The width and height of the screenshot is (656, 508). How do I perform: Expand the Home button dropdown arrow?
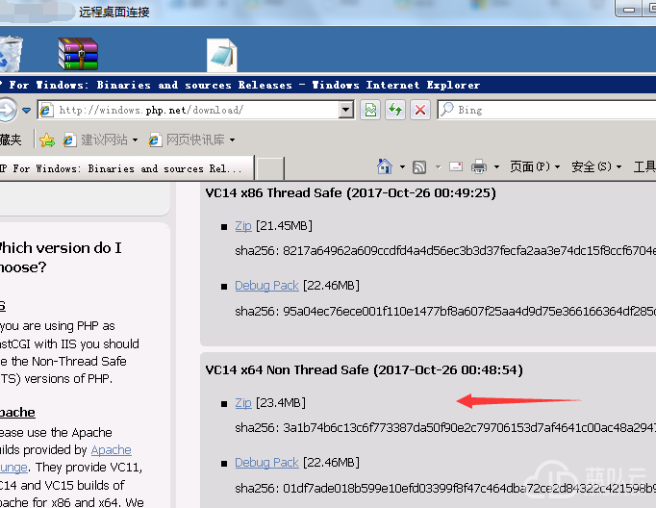coord(402,167)
